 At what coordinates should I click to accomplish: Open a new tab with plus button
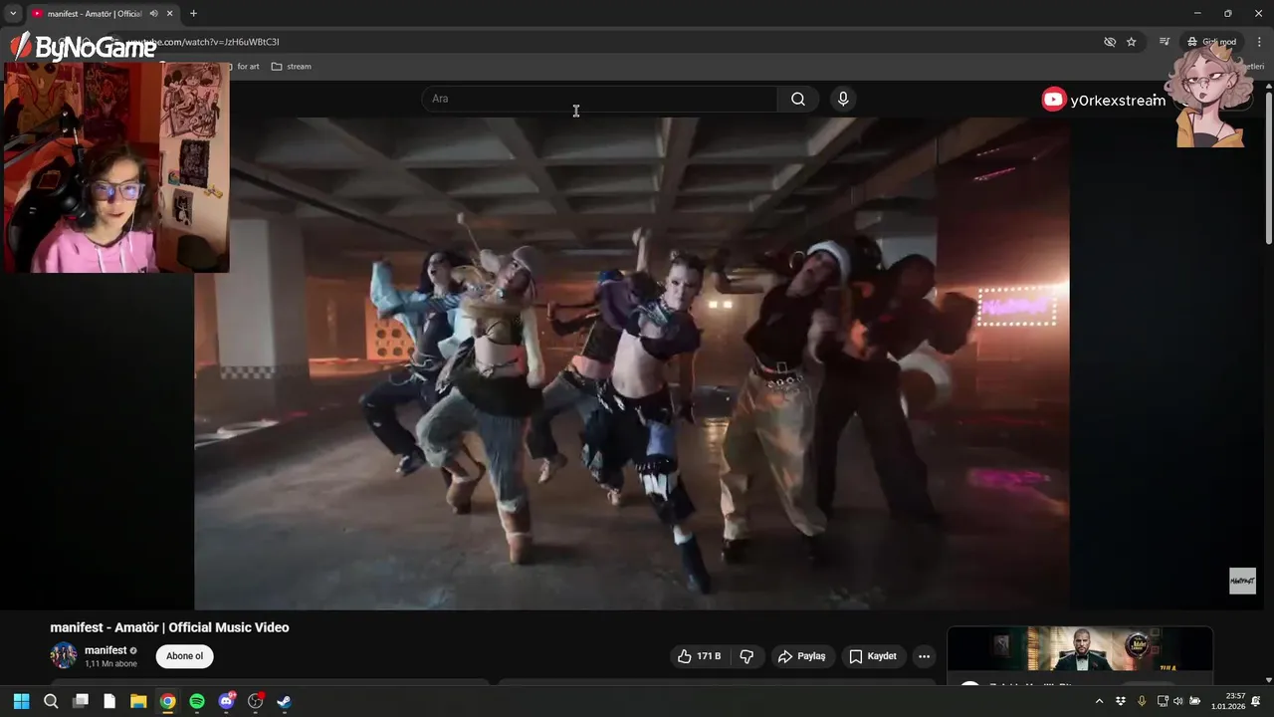pos(193,14)
